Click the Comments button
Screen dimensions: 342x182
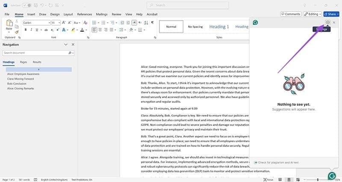pos(290,14)
